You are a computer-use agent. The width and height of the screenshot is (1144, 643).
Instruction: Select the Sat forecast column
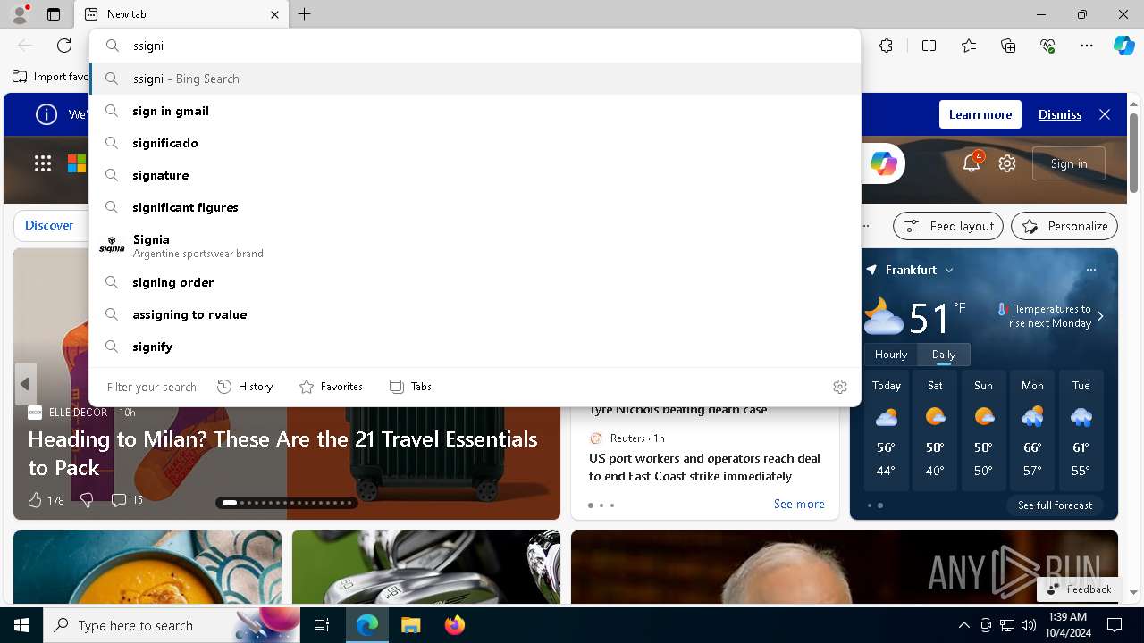click(935, 432)
